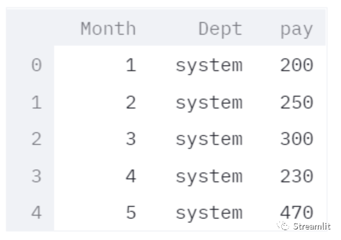This screenshot has width=341, height=240.
Task: Select row index 2
Action: coord(37,139)
